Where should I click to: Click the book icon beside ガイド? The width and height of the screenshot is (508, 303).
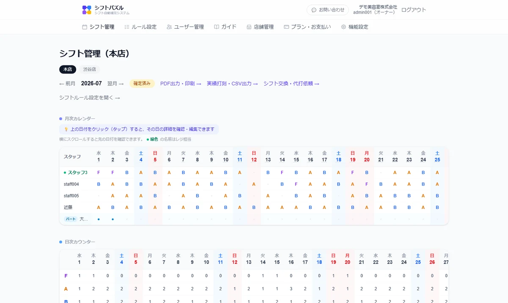tap(216, 27)
